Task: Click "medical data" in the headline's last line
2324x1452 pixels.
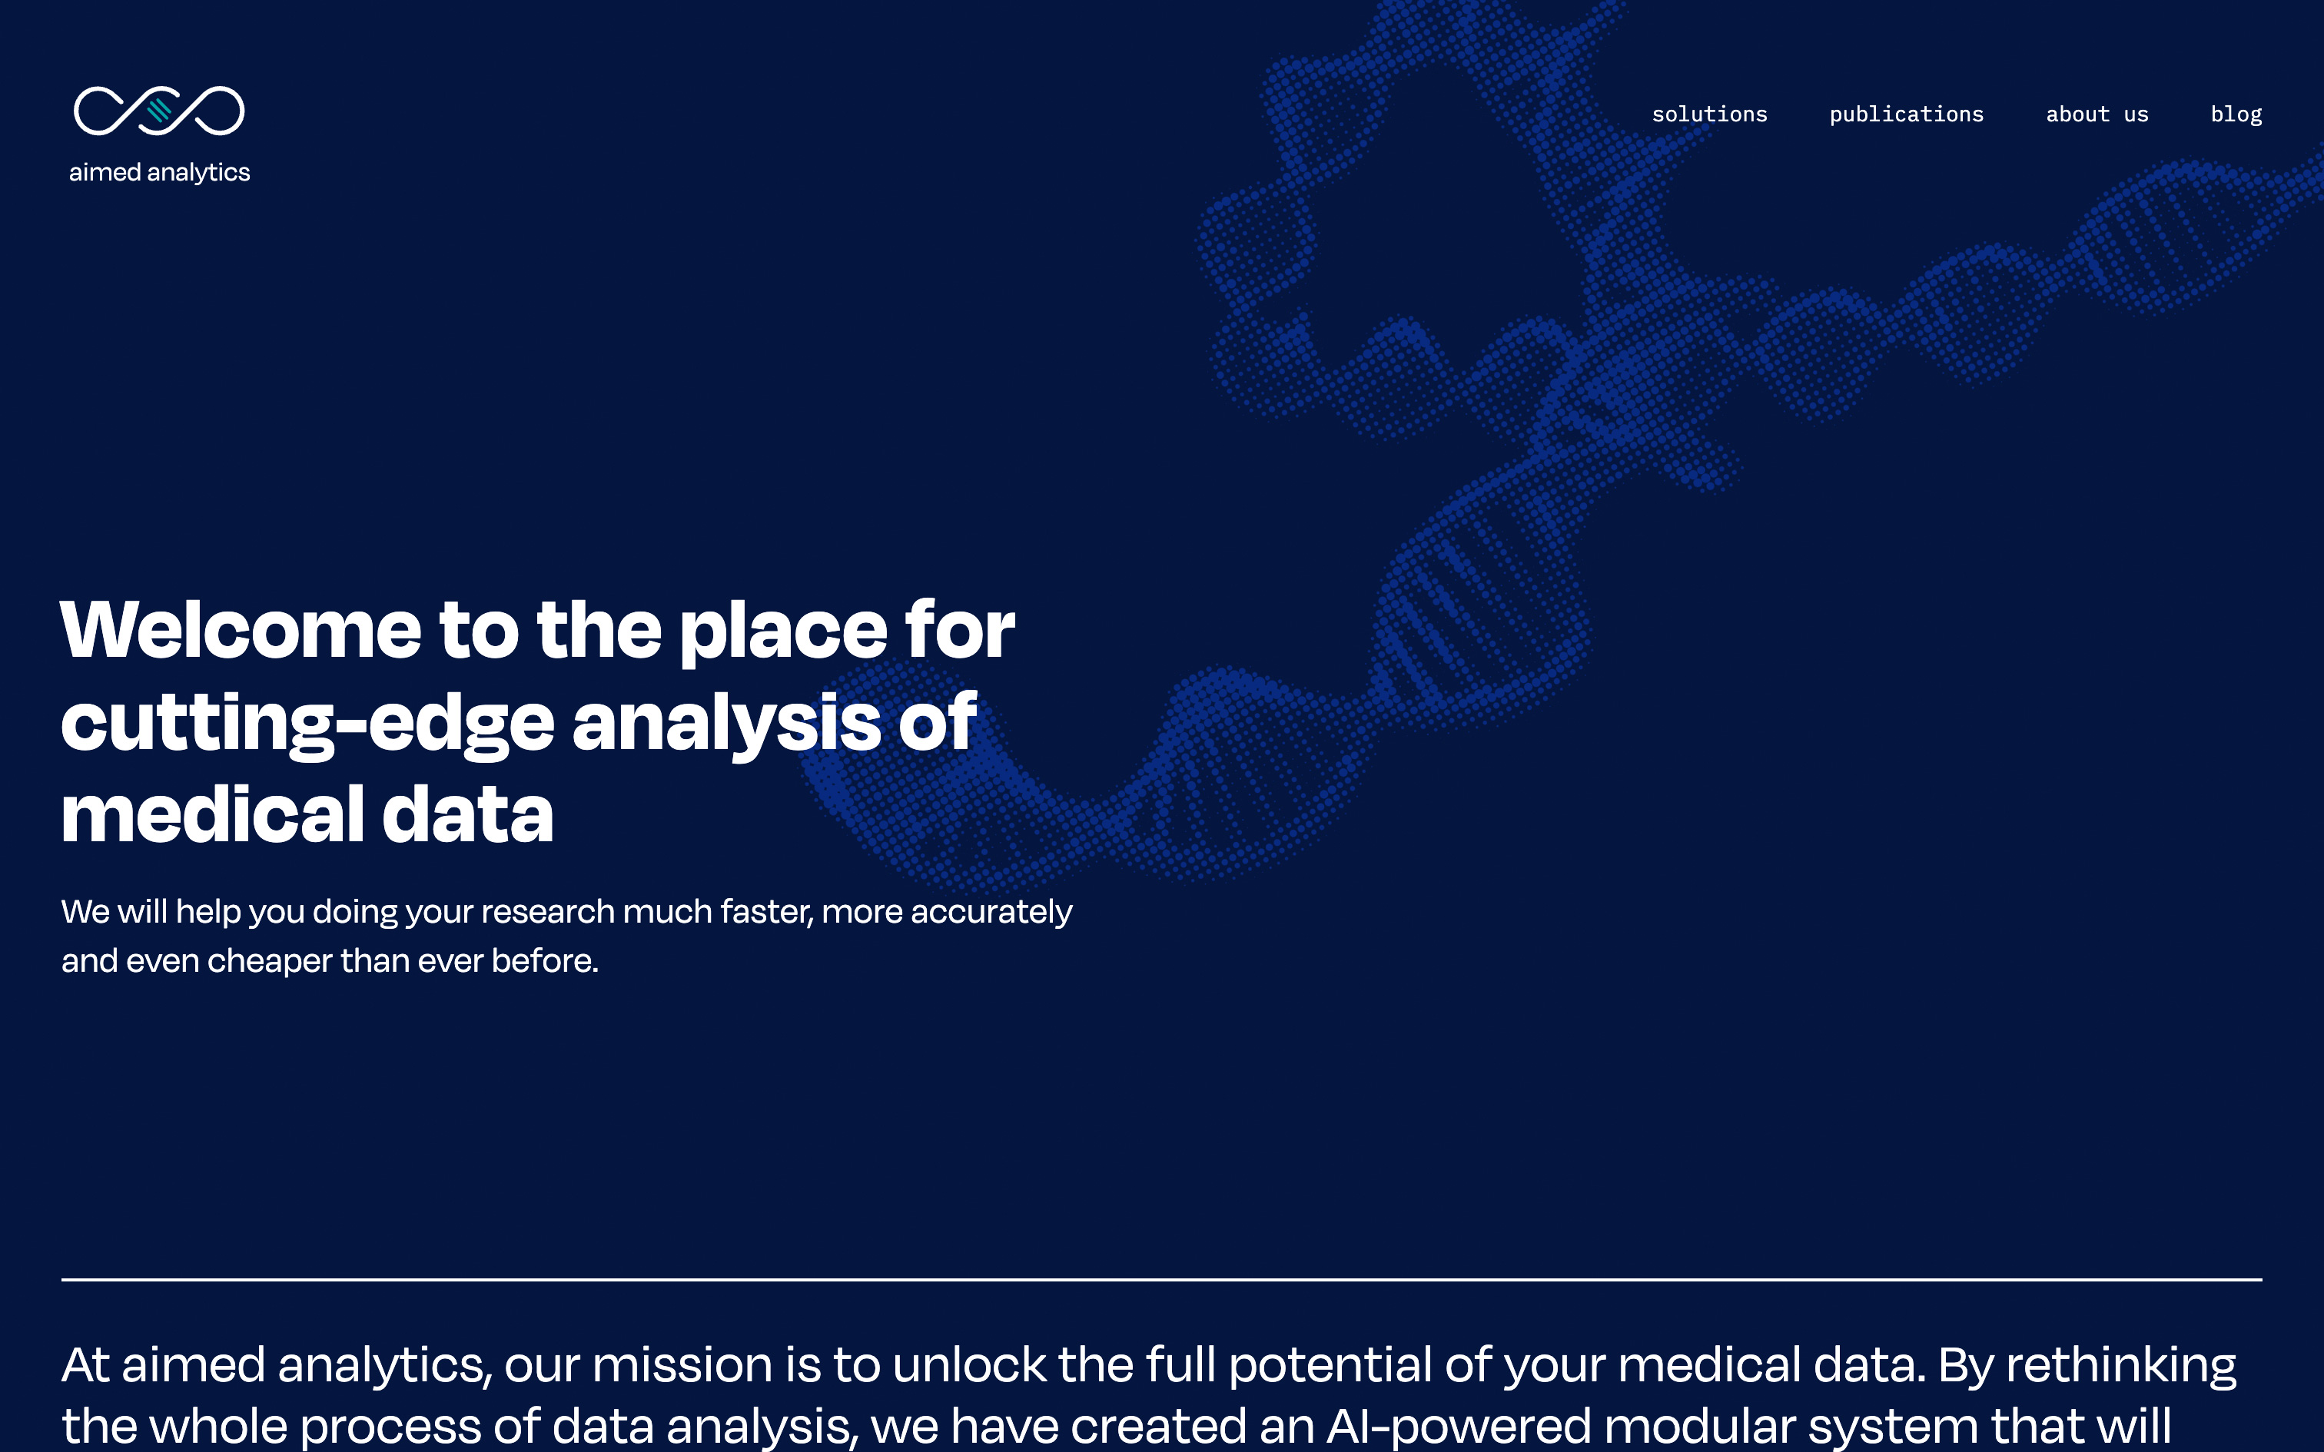Action: point(307,814)
